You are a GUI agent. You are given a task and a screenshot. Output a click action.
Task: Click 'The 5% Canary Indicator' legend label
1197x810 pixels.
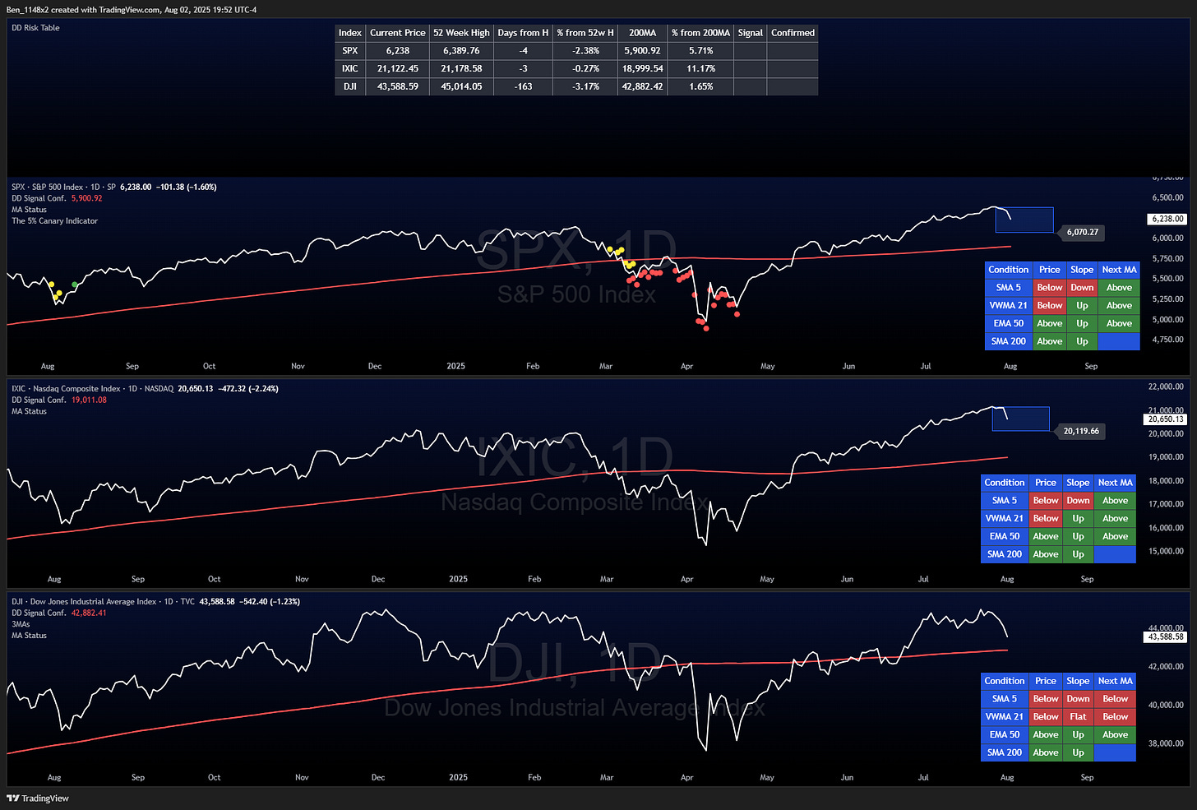tap(54, 221)
